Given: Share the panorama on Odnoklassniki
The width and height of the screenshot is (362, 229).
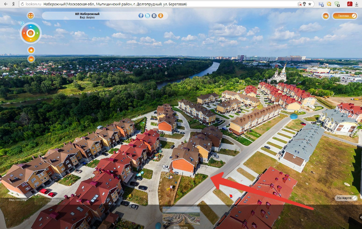Looking at the screenshot, I should click(161, 16).
